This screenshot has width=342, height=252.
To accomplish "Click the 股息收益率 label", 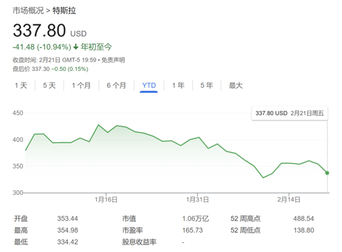I will (x=139, y=242).
